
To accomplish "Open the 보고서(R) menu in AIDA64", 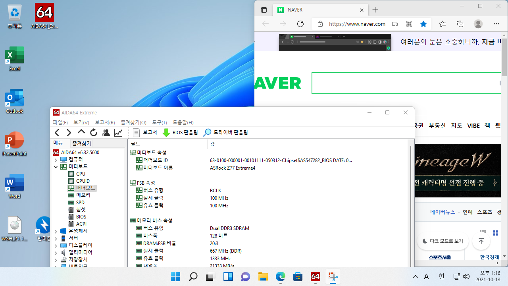I will (x=105, y=122).
